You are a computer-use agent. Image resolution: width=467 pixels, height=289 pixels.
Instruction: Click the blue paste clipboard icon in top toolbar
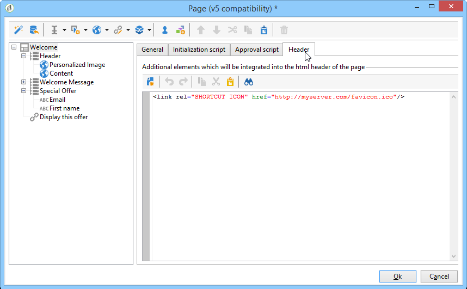(x=264, y=30)
